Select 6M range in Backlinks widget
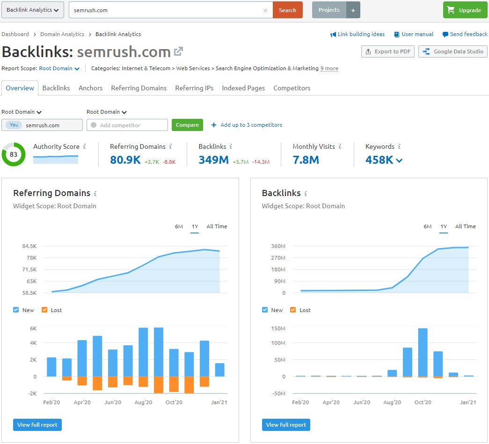 coord(428,226)
